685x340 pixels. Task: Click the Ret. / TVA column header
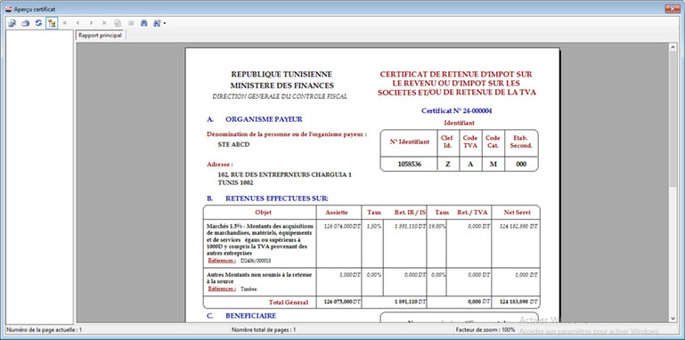coord(472,212)
